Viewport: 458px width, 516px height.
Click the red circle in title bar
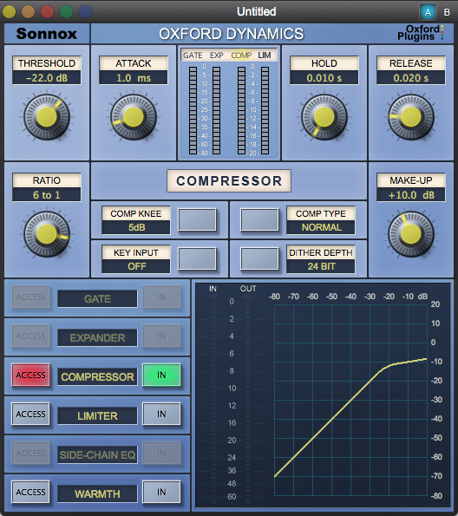pos(48,12)
